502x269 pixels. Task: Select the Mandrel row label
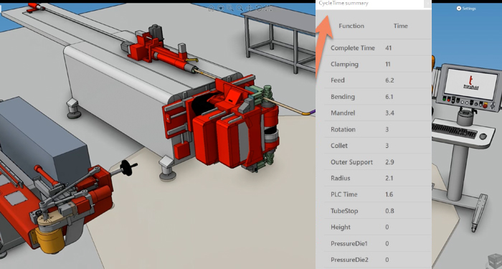(x=344, y=113)
